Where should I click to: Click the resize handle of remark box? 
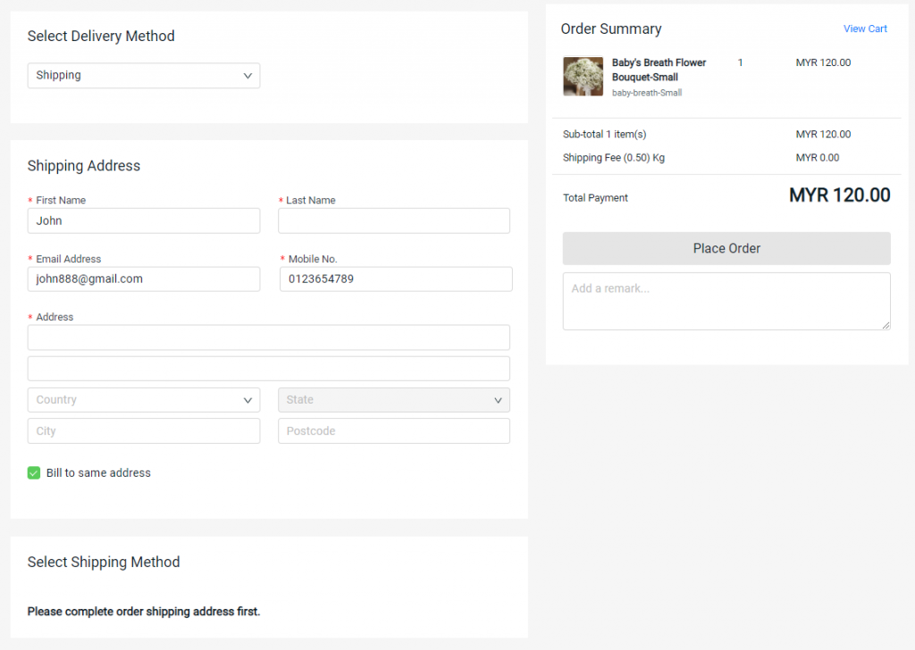click(886, 325)
